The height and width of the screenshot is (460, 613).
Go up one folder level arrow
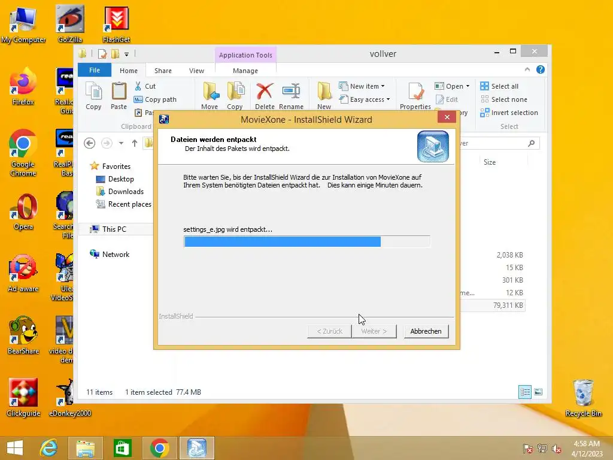[x=135, y=143]
